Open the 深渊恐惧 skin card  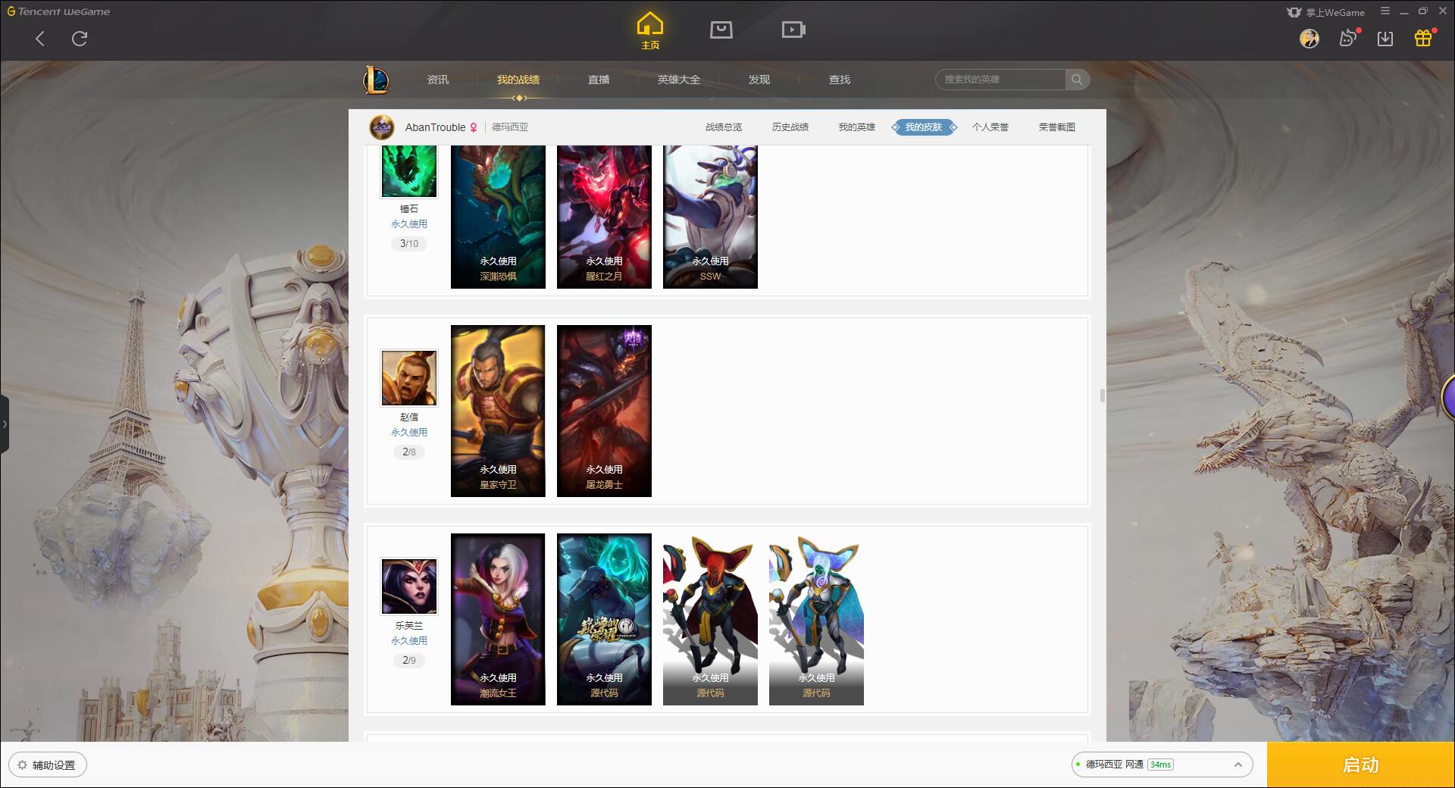click(498, 217)
